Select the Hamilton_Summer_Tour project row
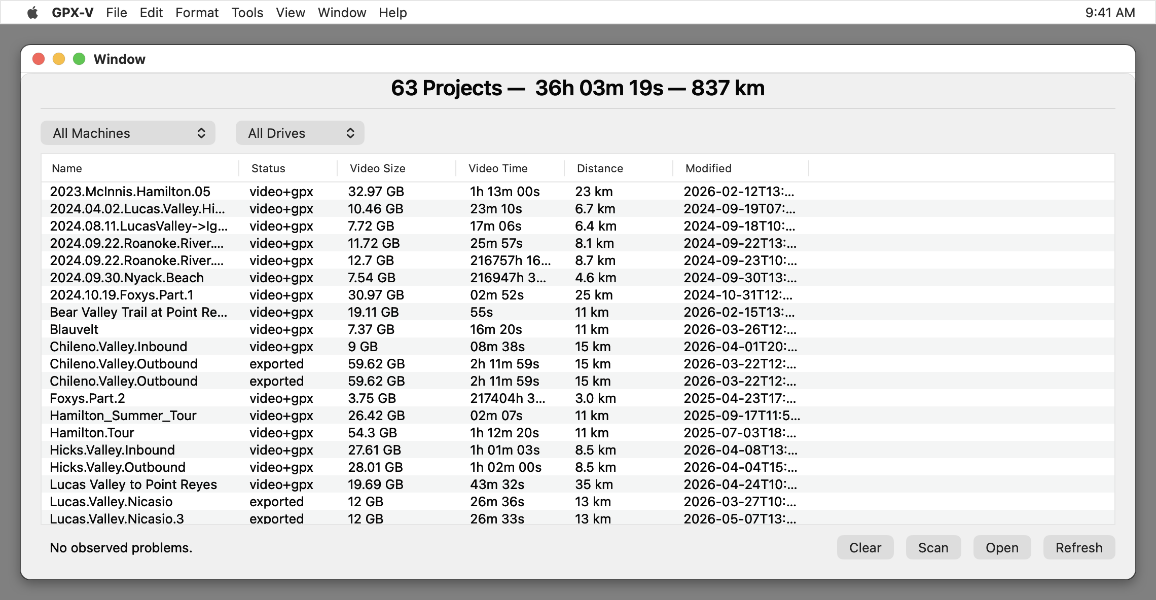Screen dimensions: 1156x600 [578, 416]
